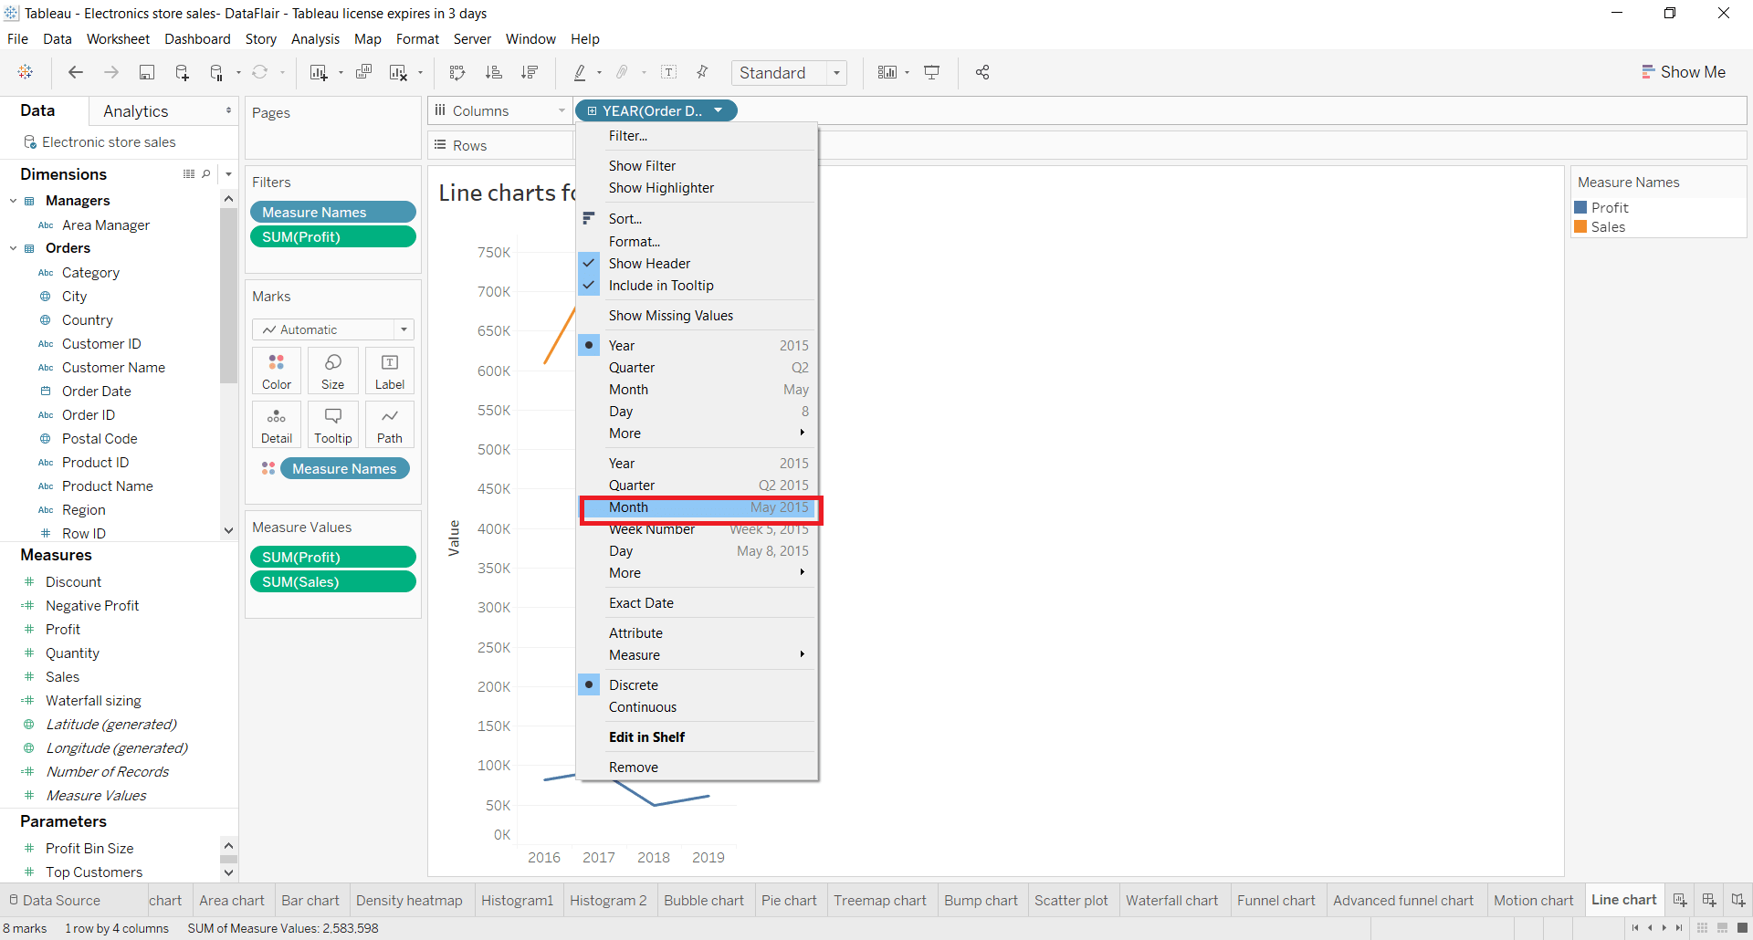Open Presentation Mode icon
The height and width of the screenshot is (940, 1753).
tap(932, 72)
